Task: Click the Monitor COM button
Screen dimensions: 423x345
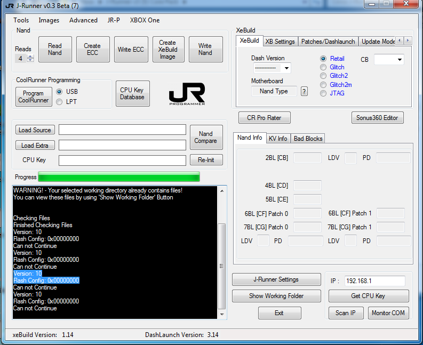Action: pyautogui.click(x=388, y=313)
